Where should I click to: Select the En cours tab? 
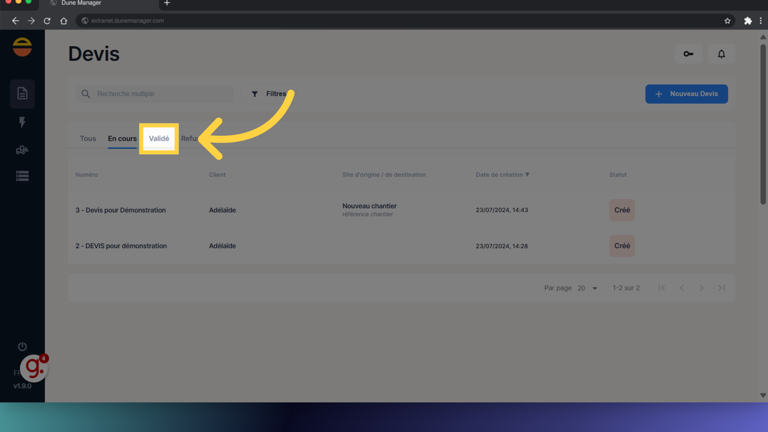(122, 138)
